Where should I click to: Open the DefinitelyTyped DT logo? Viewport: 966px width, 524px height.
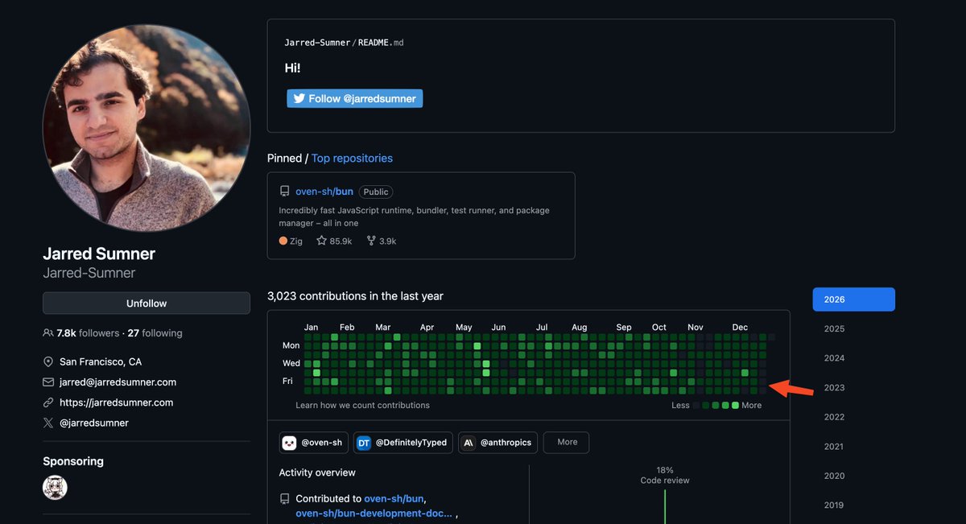(x=364, y=443)
